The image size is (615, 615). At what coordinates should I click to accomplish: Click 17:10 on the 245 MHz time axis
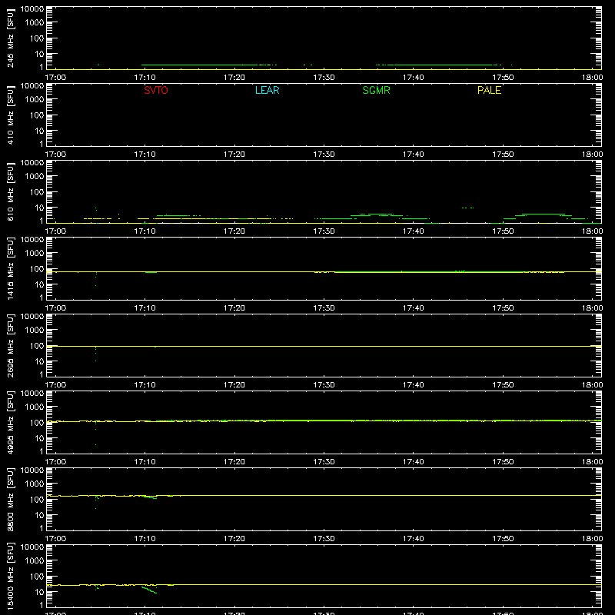145,78
